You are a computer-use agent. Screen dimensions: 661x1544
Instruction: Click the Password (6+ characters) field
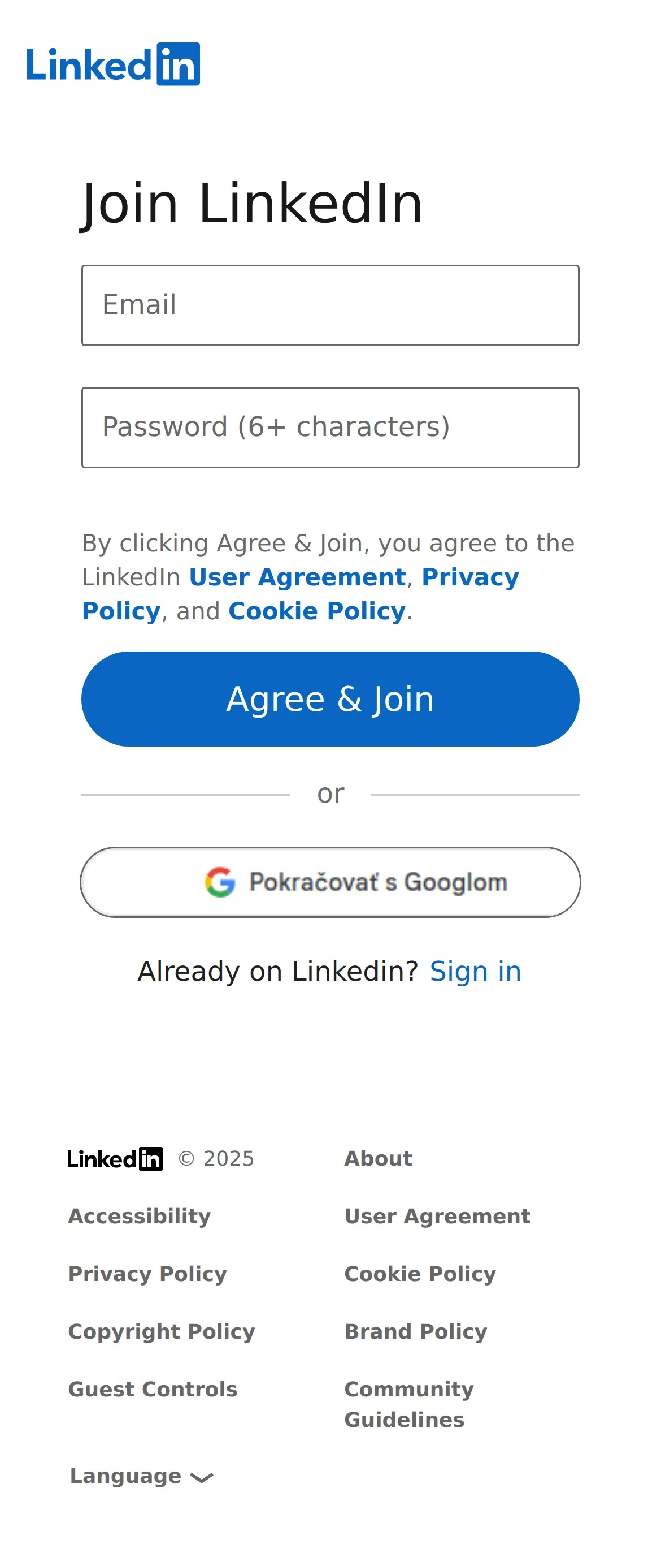pos(330,428)
